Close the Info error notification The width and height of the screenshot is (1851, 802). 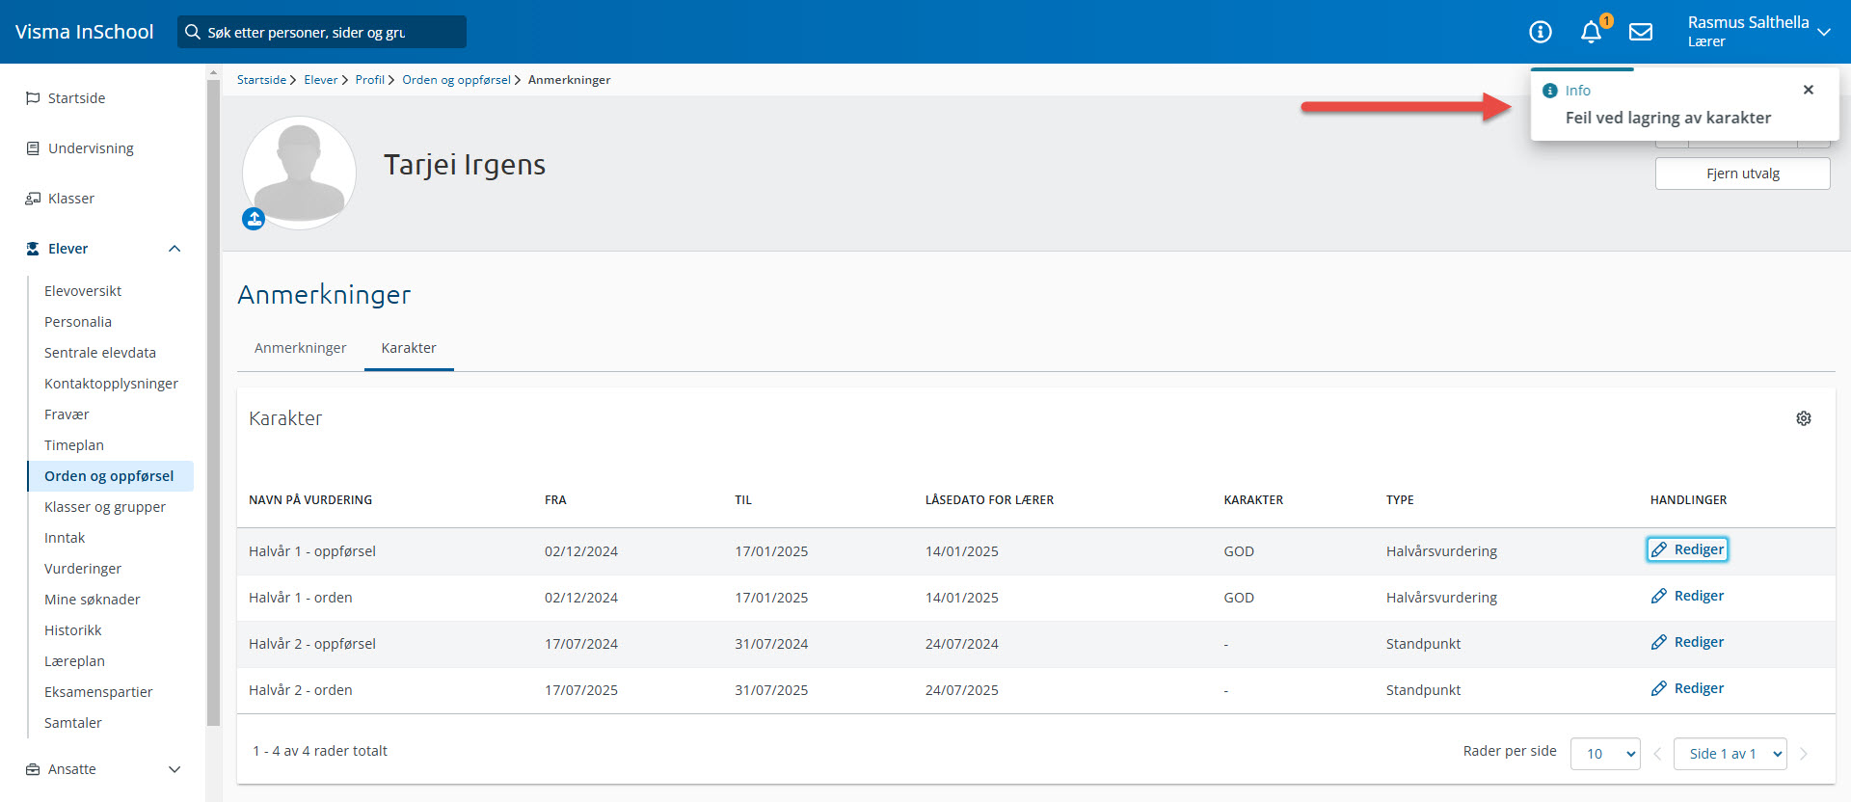tap(1809, 90)
